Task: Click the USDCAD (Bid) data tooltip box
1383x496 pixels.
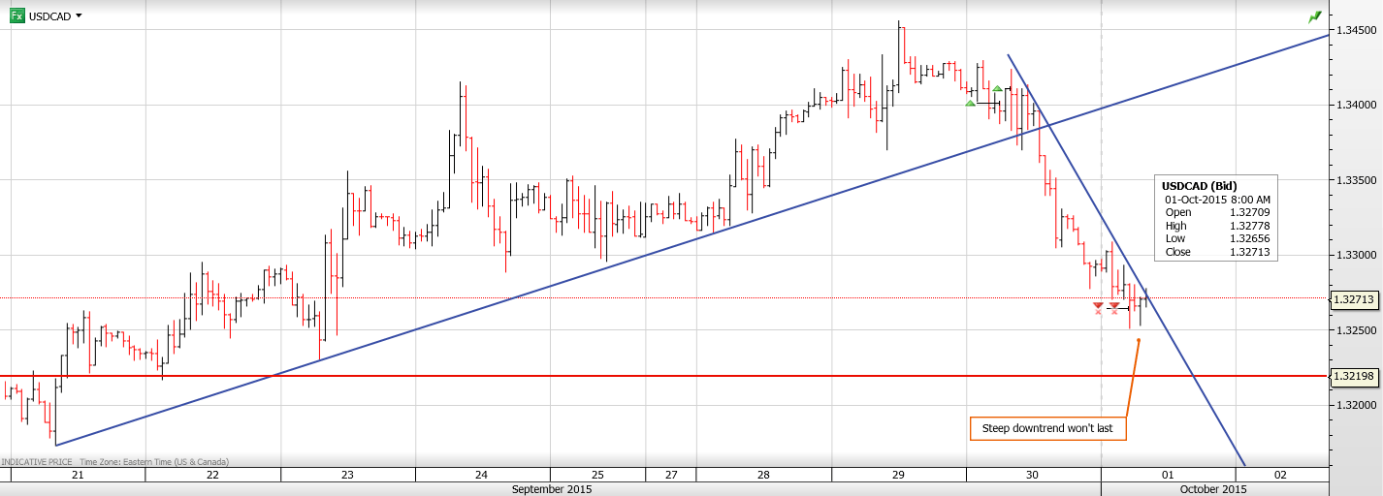Action: click(1217, 218)
